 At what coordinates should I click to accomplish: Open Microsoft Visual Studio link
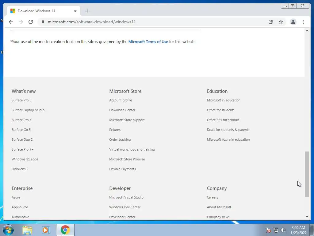126,197
